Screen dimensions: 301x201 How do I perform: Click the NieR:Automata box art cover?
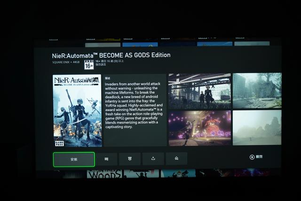pyautogui.click(x=77, y=111)
